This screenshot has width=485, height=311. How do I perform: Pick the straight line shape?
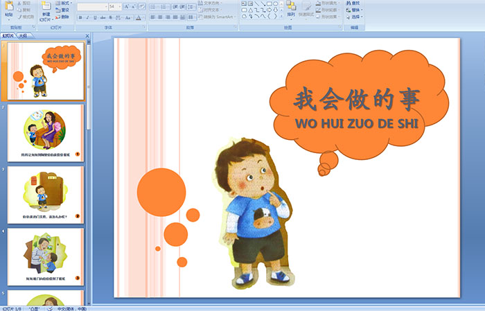(257, 3)
